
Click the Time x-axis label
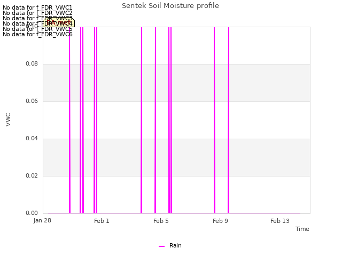(302, 229)
